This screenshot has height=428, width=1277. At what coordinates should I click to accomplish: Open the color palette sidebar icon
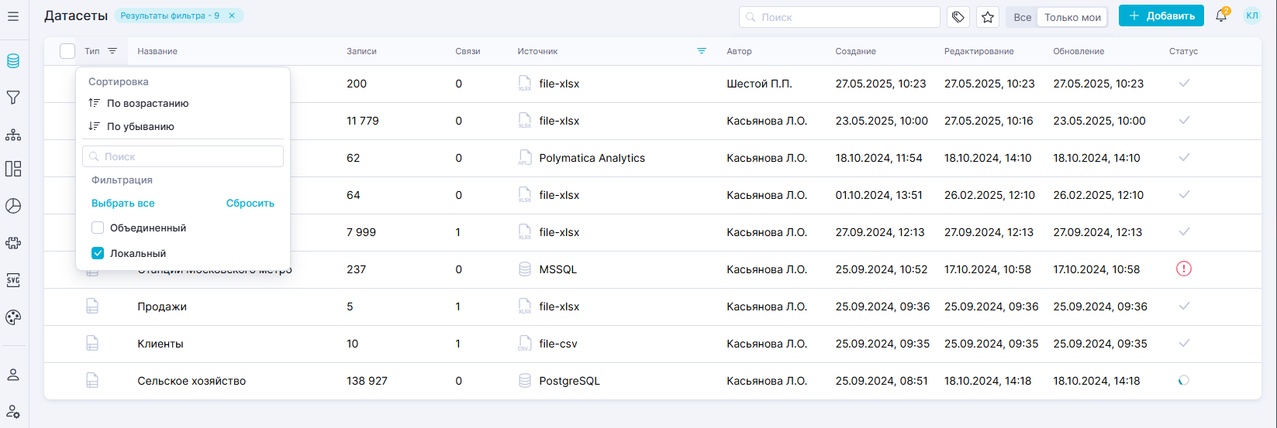coord(13,317)
